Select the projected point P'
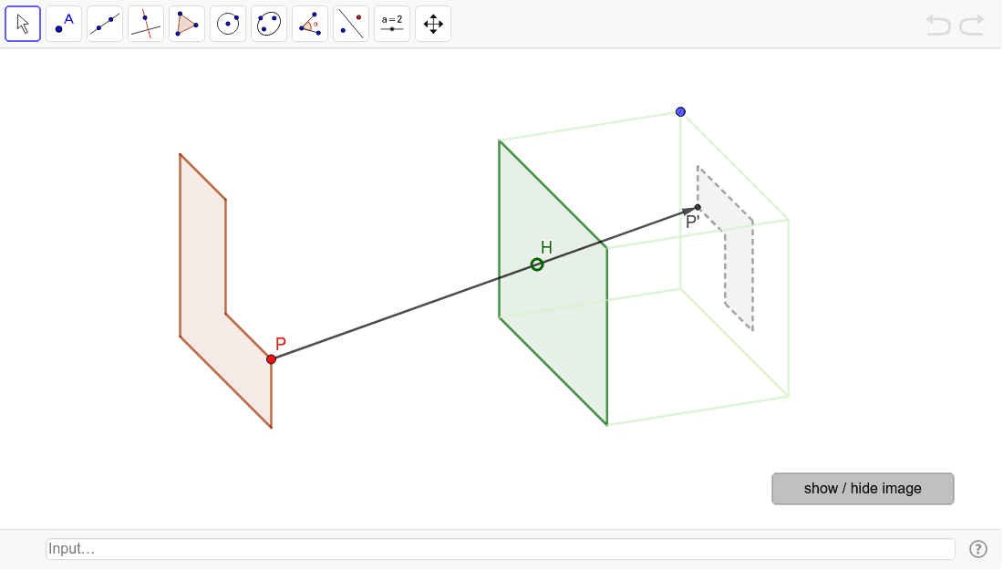Image resolution: width=1003 pixels, height=570 pixels. [x=698, y=208]
